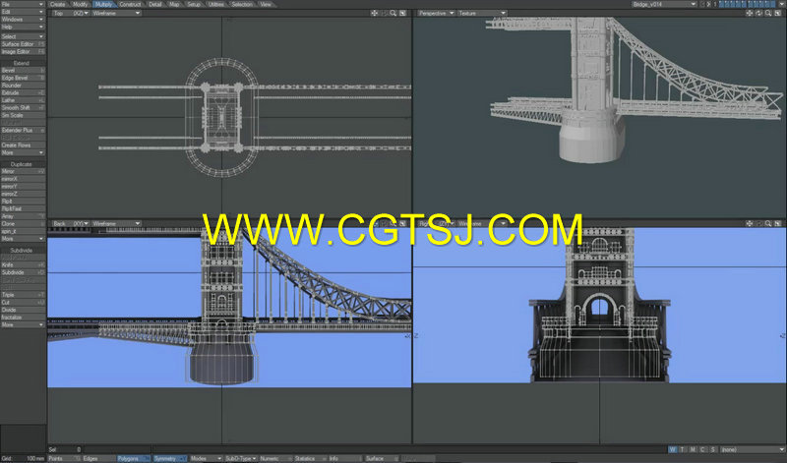This screenshot has width=787, height=463.
Task: Click rotate icon in Perspective viewport
Action: coord(758,13)
